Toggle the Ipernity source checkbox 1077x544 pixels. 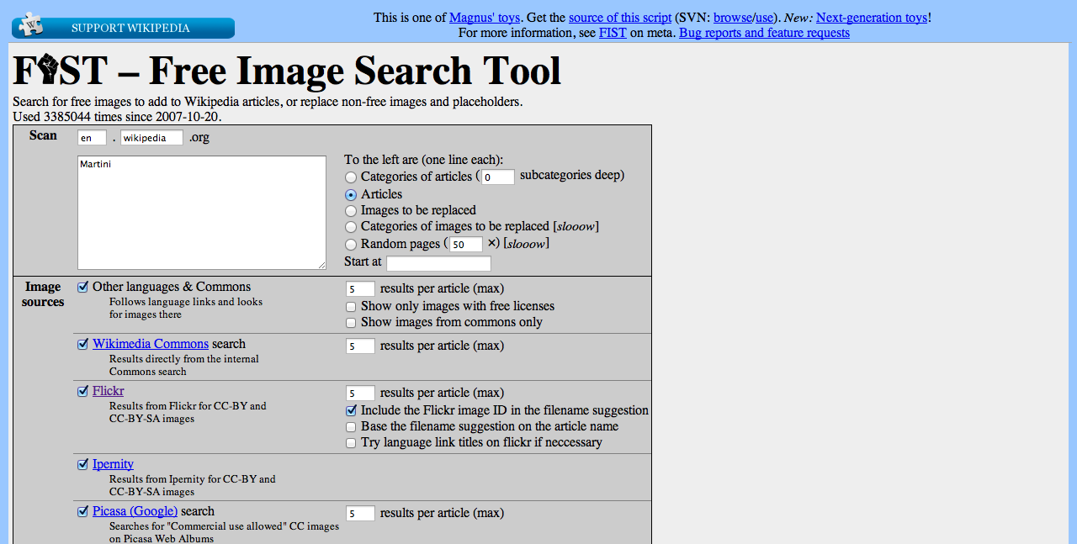click(x=82, y=464)
